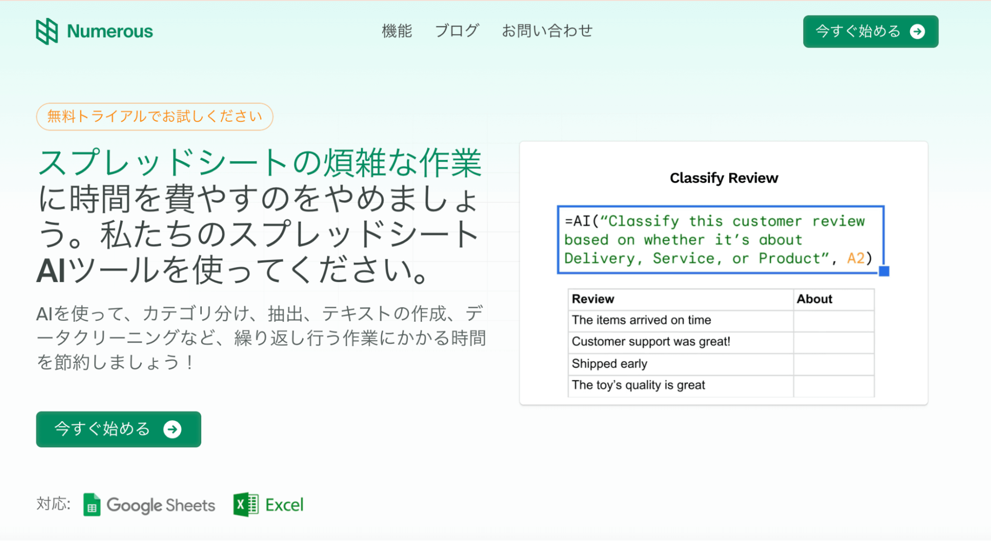Click the AI formula cell box
991x541 pixels.
[x=720, y=240]
